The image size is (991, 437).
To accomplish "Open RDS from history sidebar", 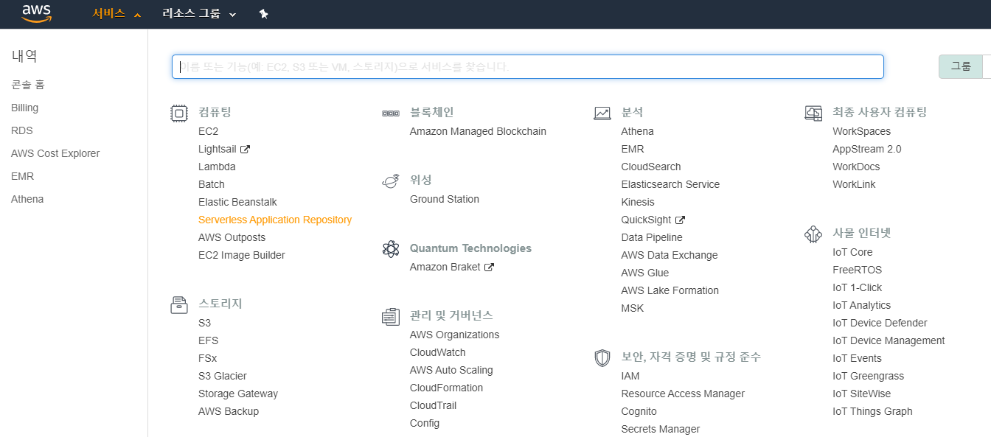I will 22,130.
